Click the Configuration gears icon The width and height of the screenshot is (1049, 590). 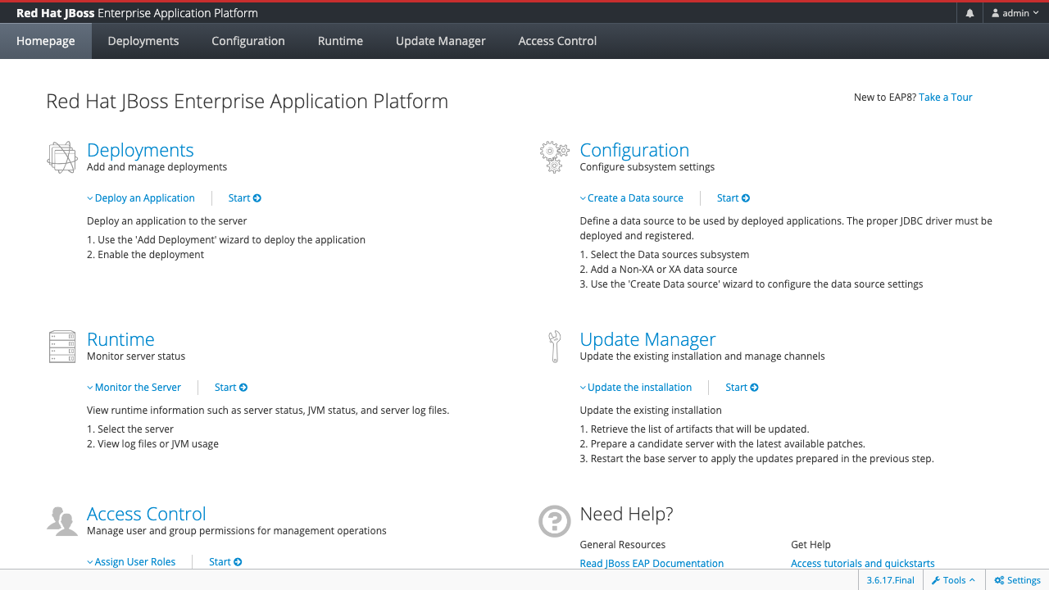(x=555, y=157)
